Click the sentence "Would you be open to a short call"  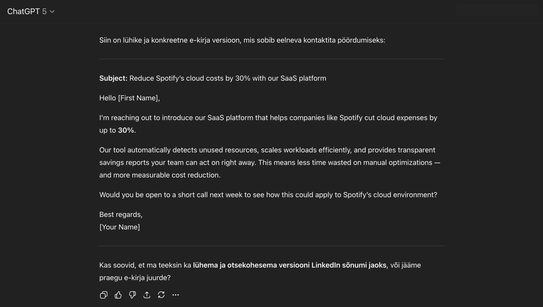tap(268, 195)
